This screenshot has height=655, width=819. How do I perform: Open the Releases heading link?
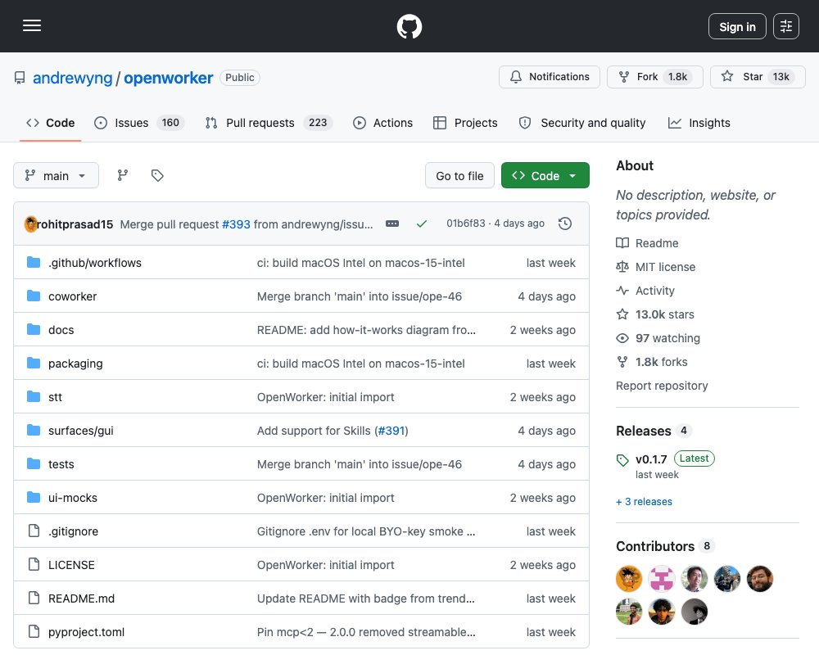tap(644, 431)
